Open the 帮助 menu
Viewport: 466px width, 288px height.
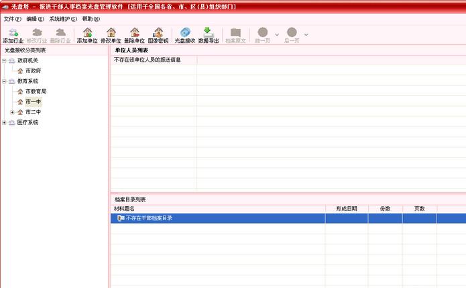91,19
